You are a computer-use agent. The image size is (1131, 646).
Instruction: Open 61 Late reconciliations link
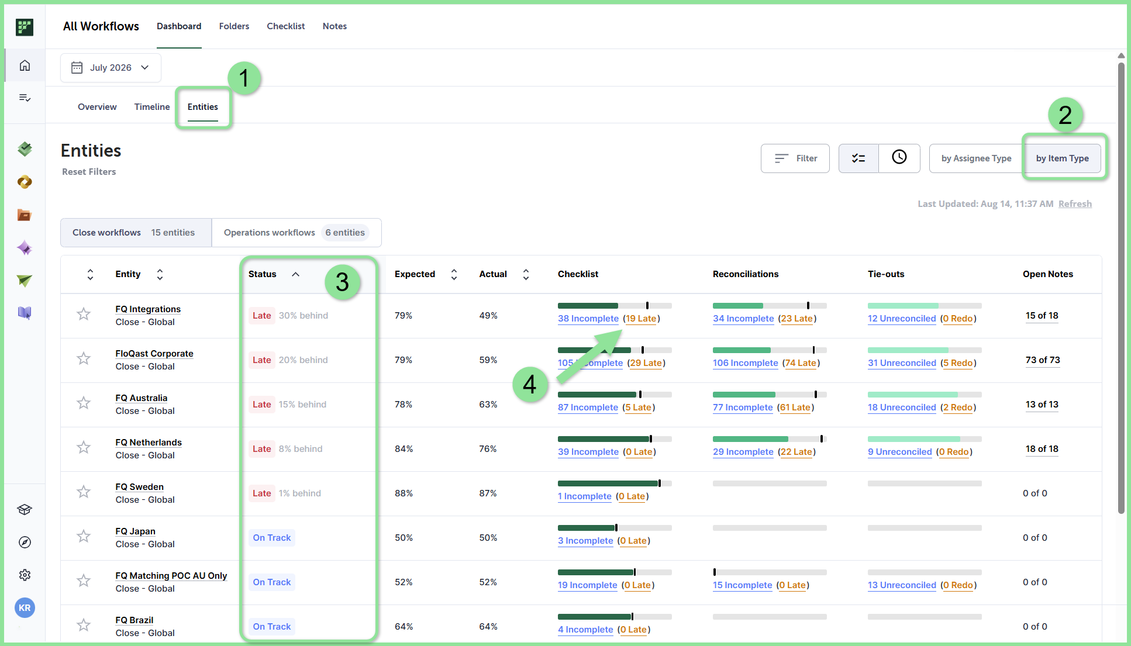coord(795,407)
